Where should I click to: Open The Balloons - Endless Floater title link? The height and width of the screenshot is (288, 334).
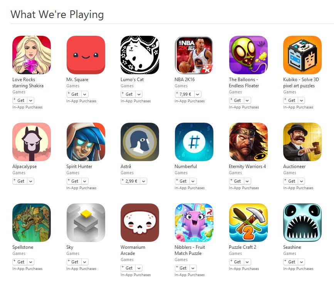click(x=244, y=82)
